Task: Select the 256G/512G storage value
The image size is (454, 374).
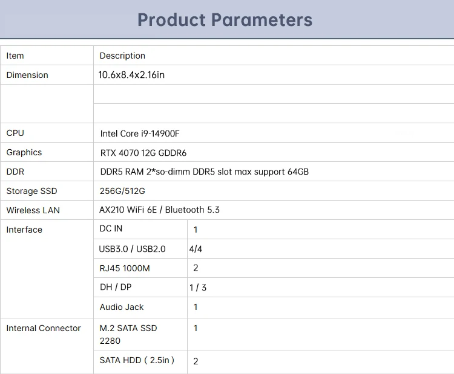Action: click(122, 191)
